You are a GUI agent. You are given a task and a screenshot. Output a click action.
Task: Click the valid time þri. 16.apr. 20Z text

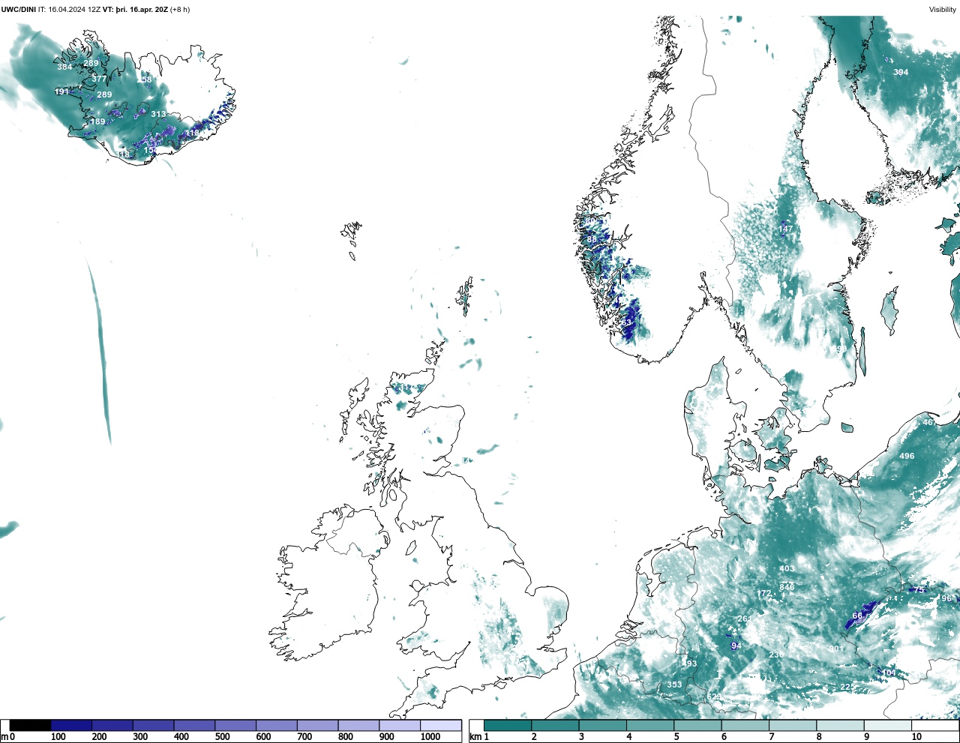point(142,10)
